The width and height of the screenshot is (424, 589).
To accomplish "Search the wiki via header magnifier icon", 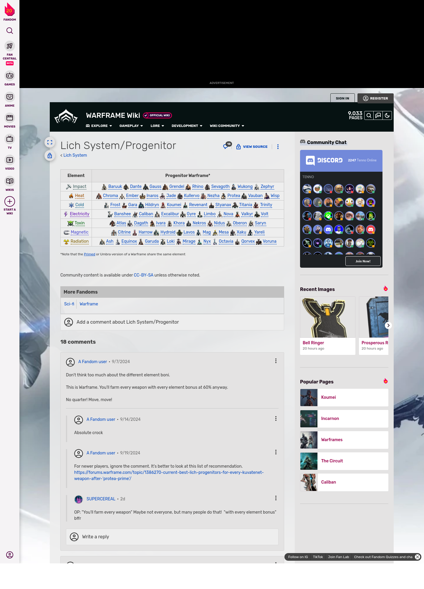I will click(369, 115).
